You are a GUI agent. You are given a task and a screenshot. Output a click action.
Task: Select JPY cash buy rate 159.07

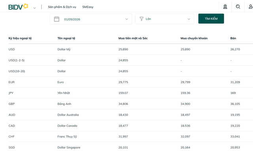(x=123, y=93)
